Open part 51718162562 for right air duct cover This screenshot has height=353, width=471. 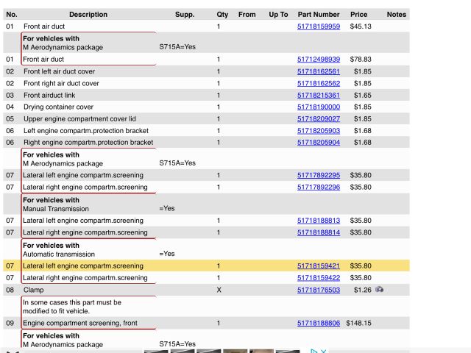318,83
